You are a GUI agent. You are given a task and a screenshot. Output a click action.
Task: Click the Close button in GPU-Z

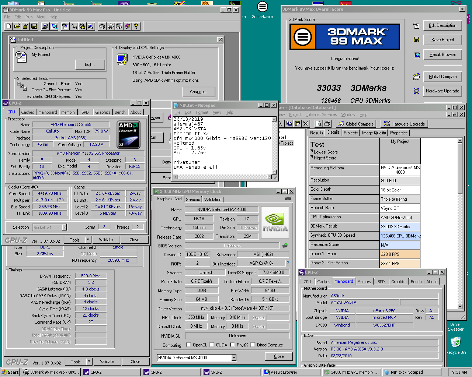tap(279, 356)
